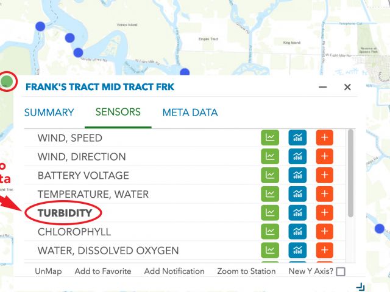Add Turbidity with the orange plus button
390x292 pixels.
click(325, 212)
